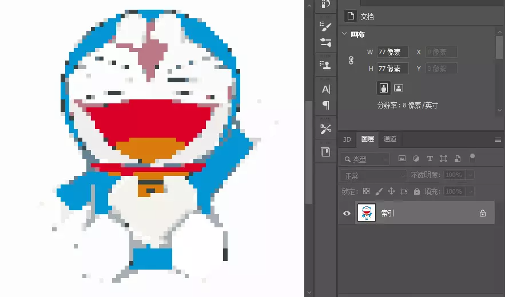Filter for smart objects
This screenshot has width=505, height=297.
pyautogui.click(x=458, y=158)
